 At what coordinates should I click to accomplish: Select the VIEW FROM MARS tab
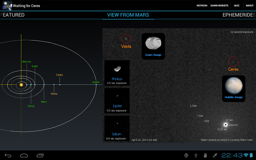[128, 15]
